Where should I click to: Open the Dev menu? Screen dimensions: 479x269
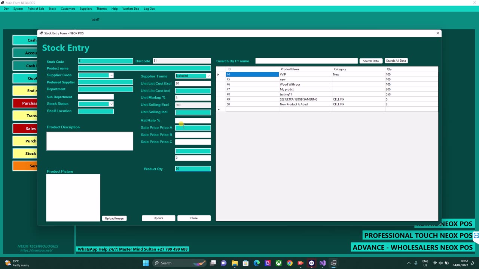6,9
